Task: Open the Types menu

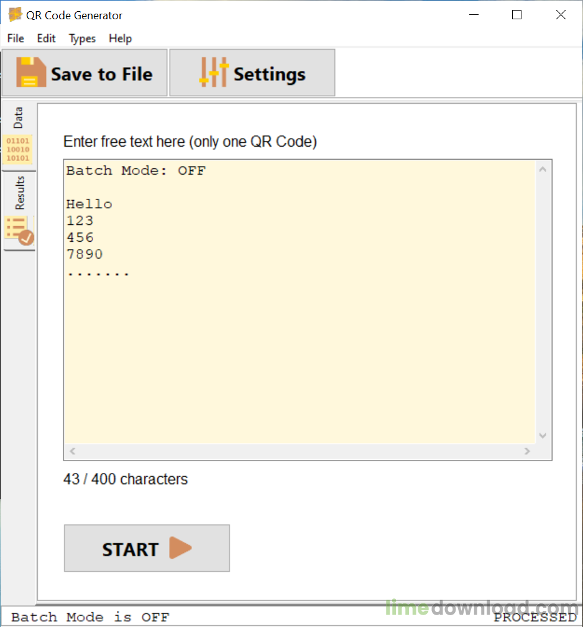Action: pos(81,39)
